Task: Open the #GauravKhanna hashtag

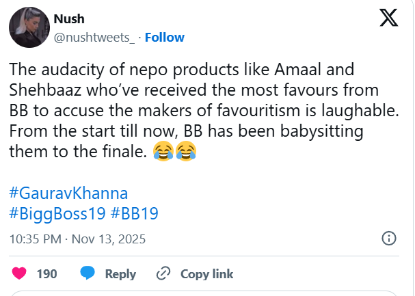Action: [x=68, y=193]
